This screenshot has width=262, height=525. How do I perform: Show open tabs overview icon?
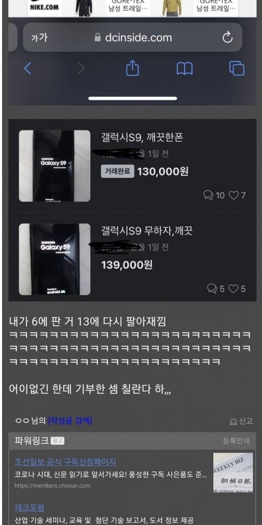(237, 68)
